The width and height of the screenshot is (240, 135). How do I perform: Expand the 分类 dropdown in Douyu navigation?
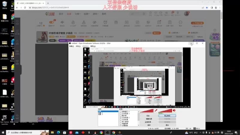tap(77, 14)
